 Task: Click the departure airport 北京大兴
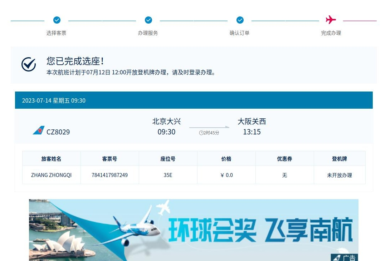coord(166,122)
